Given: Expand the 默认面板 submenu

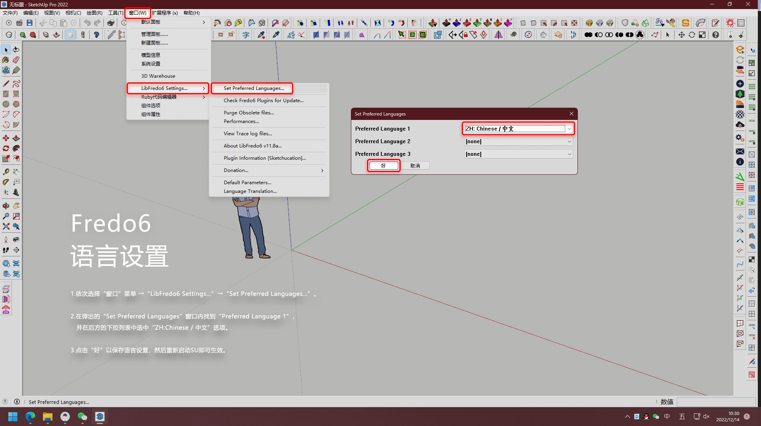Looking at the screenshot, I should (168, 22).
